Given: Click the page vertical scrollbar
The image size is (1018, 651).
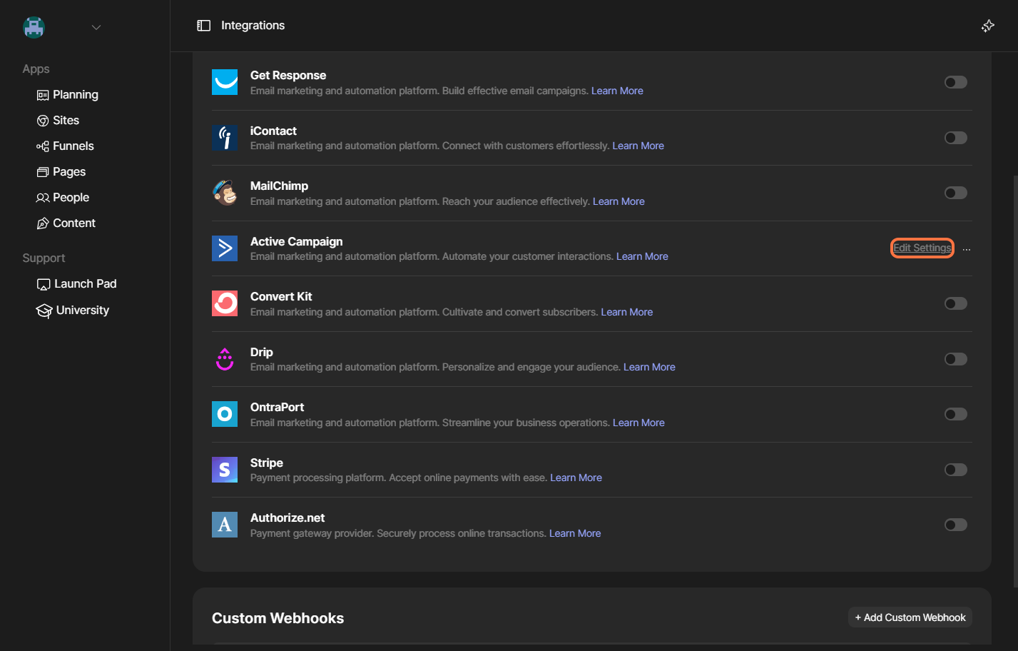Looking at the screenshot, I should pyautogui.click(x=1015, y=380).
